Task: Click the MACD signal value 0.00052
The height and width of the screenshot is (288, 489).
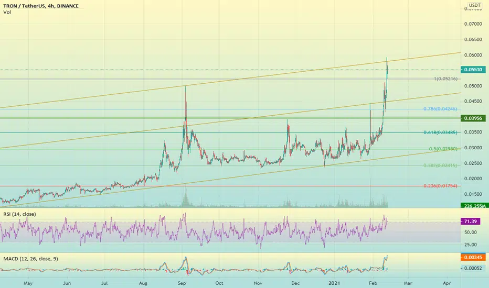Action: (473, 268)
